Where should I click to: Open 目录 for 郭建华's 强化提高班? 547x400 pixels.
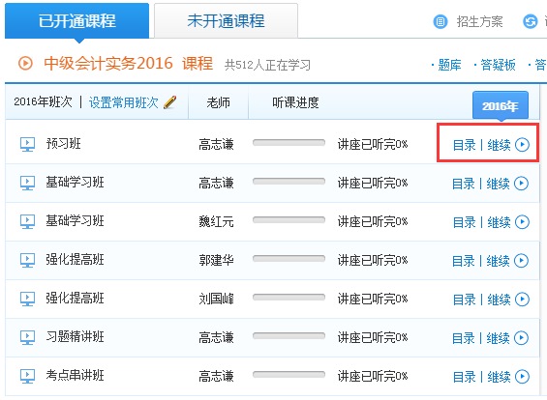coord(464,261)
